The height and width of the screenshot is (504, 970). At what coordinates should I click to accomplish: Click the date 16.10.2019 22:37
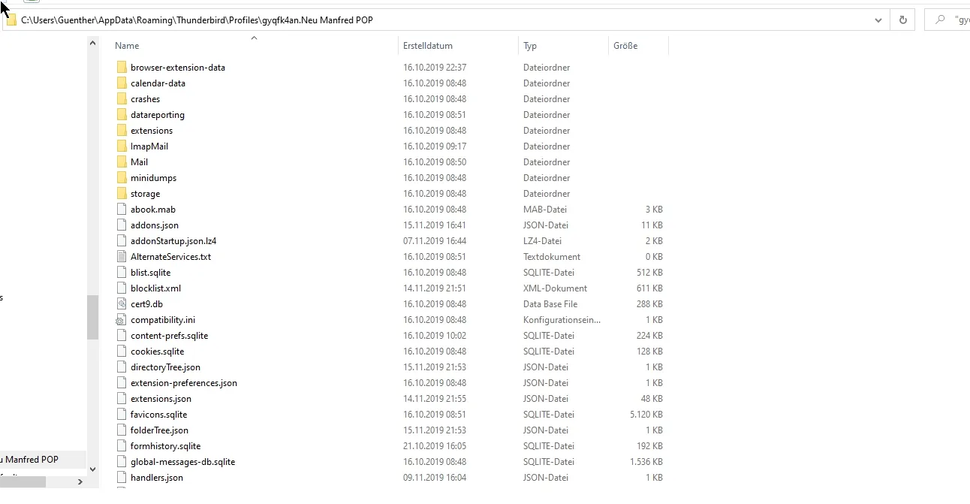[x=435, y=68]
